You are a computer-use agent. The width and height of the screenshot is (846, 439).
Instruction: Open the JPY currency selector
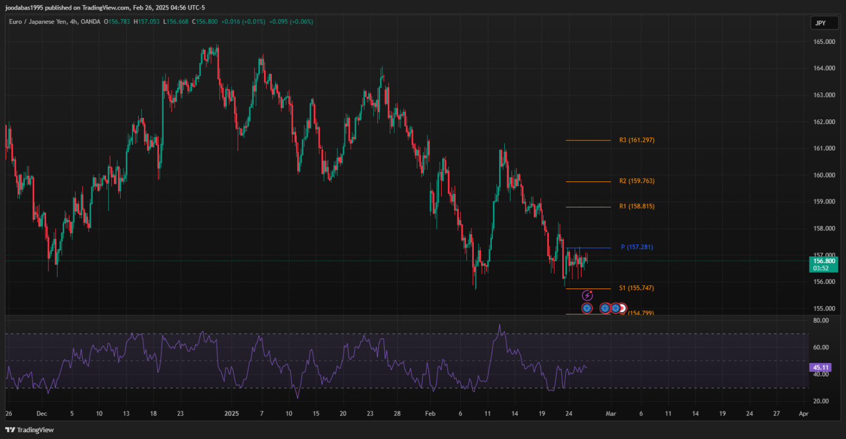coord(820,23)
